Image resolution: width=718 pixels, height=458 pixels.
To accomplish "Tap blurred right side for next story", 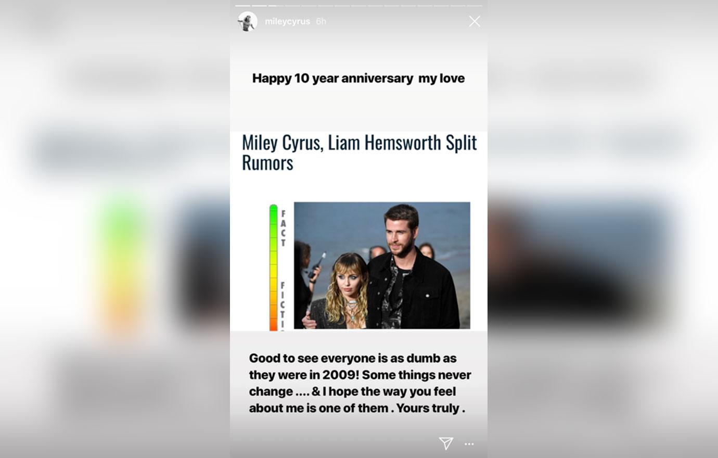I will click(x=602, y=229).
